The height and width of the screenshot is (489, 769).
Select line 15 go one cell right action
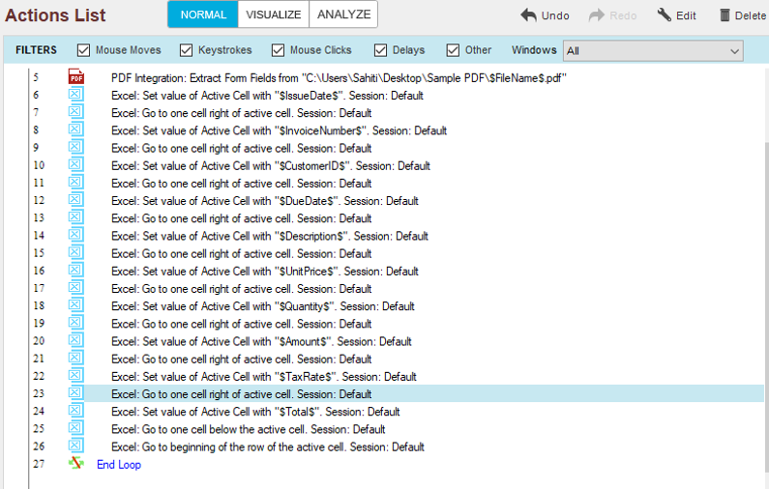[x=241, y=254]
